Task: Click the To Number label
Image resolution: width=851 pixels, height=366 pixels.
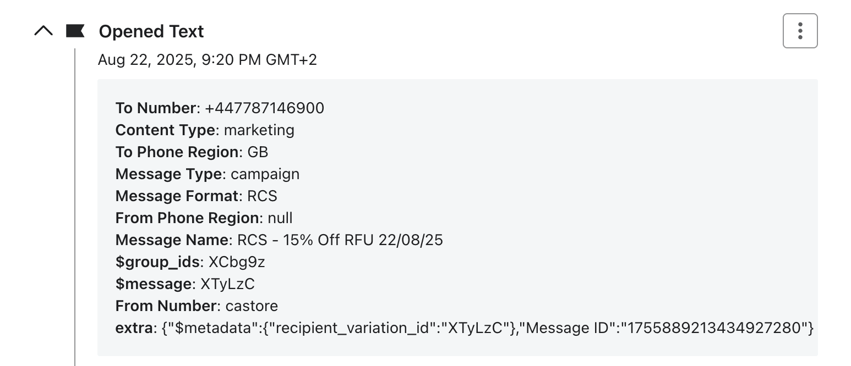Action: [155, 108]
